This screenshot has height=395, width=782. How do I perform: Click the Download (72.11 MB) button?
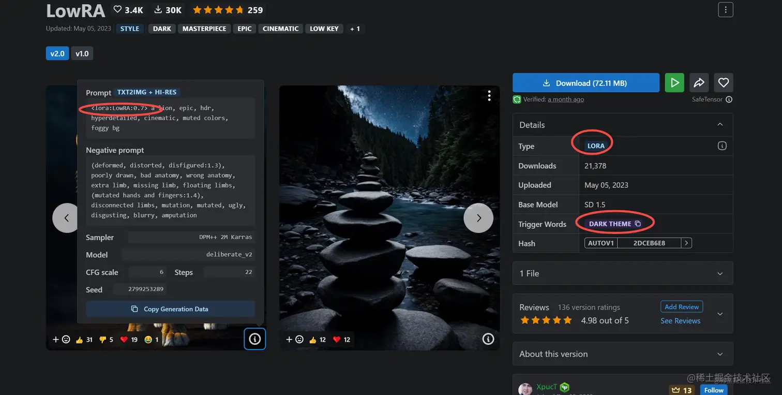[x=586, y=83]
